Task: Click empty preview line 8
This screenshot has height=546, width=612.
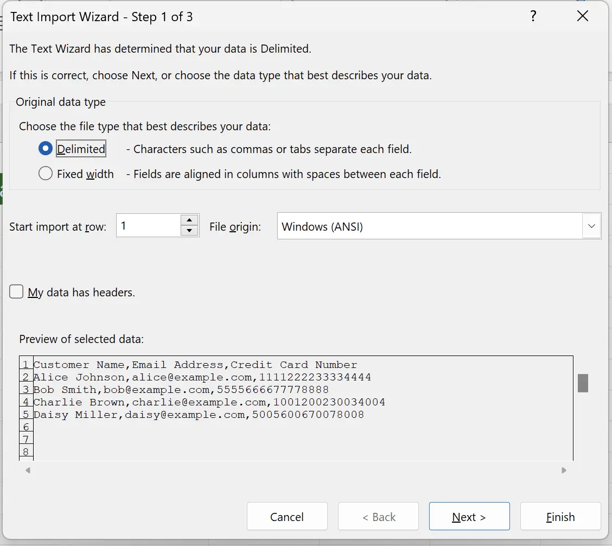Action: [25, 452]
